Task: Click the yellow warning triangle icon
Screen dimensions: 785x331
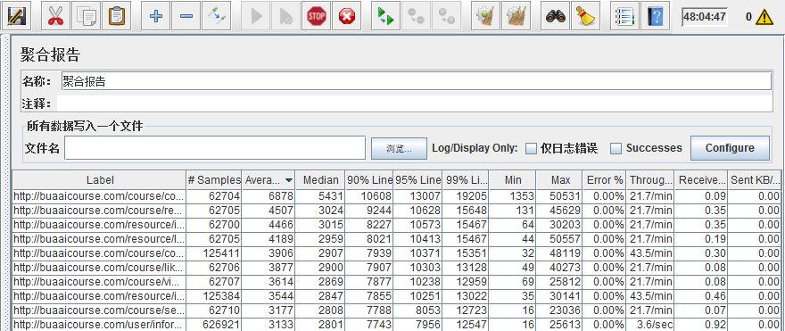Action: pos(764,17)
